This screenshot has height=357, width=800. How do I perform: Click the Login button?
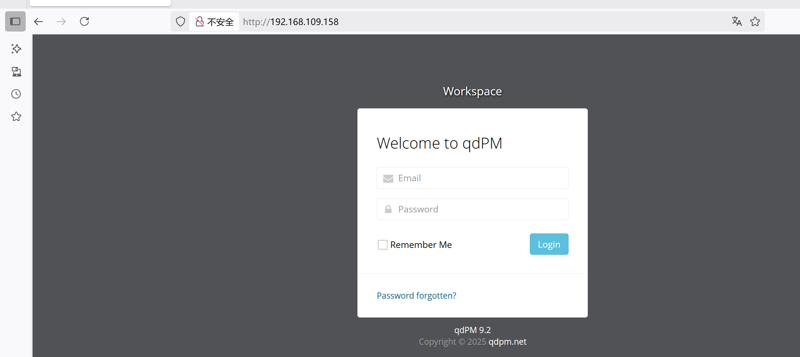point(549,244)
